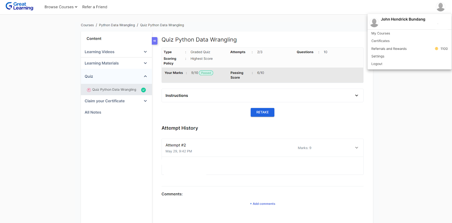The image size is (452, 223).
Task: Expand Attempt #2 details chevron
Action: coord(357,148)
